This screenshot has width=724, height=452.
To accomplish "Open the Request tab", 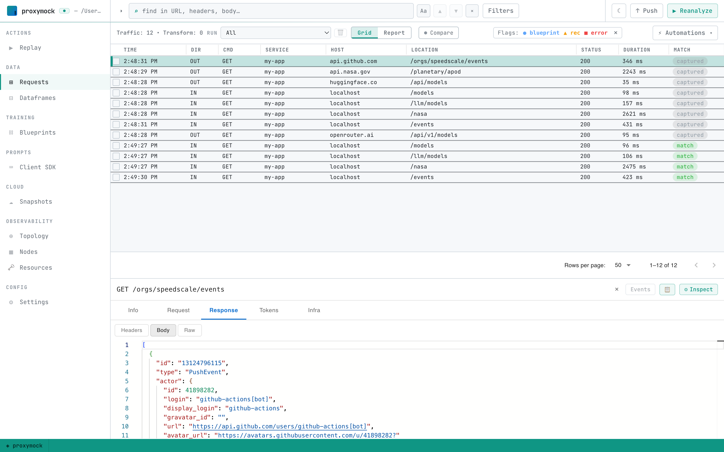I will (178, 310).
